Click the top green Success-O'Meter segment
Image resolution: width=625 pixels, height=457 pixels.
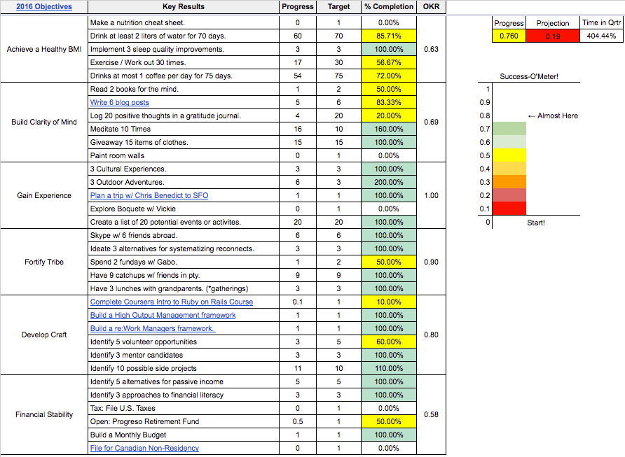[x=509, y=128]
